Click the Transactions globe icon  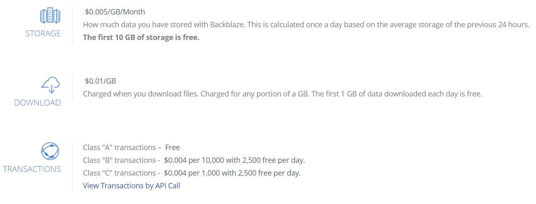click(50, 151)
